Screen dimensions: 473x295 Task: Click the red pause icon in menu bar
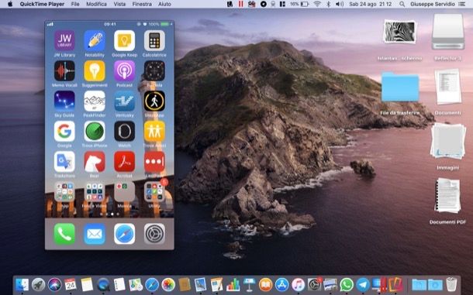click(240, 4)
